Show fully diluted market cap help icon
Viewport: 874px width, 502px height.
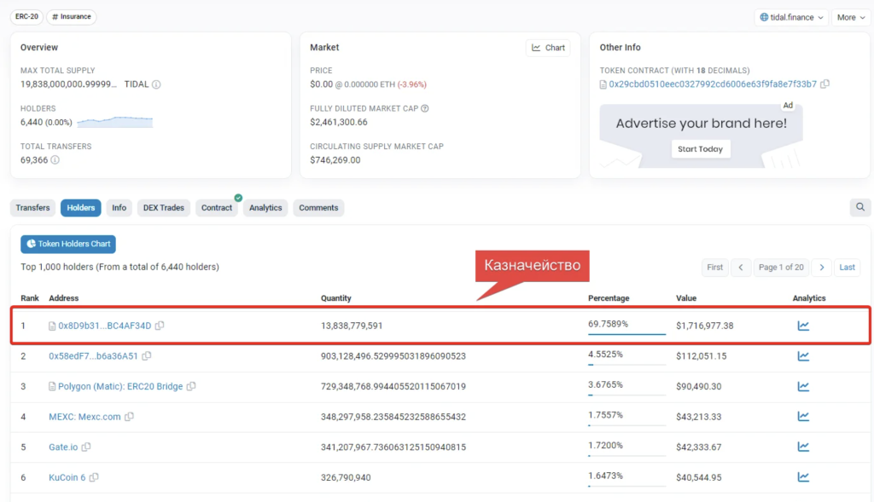click(425, 108)
